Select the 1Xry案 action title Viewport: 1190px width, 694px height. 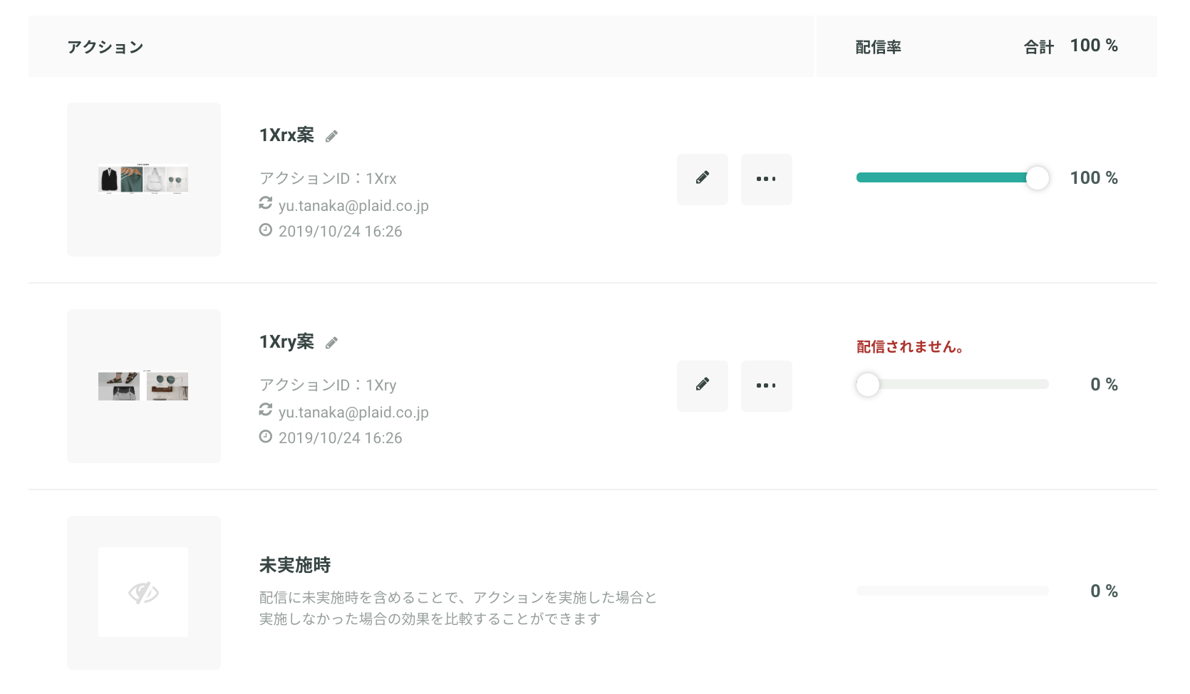(x=286, y=342)
